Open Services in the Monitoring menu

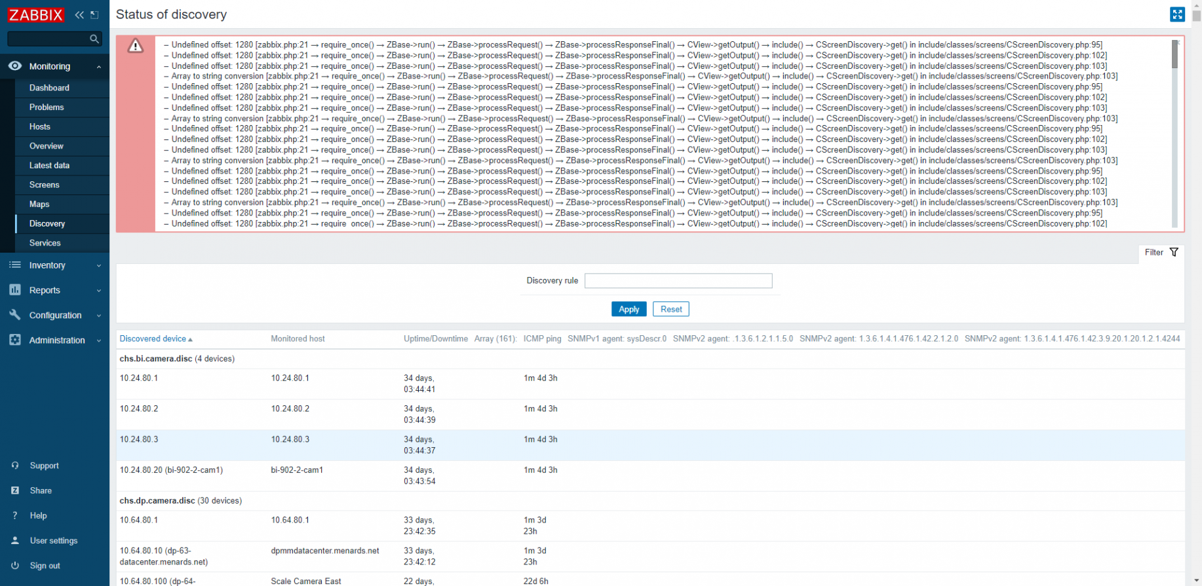coord(45,243)
